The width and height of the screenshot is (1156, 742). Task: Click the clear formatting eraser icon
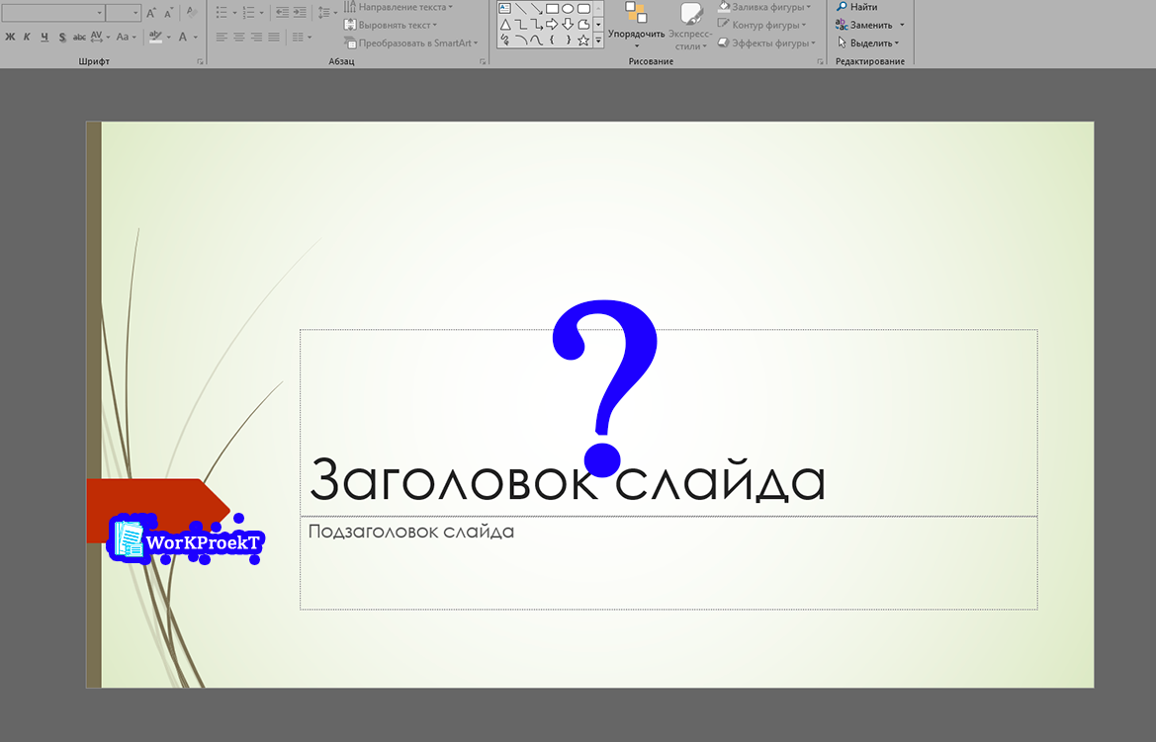191,13
